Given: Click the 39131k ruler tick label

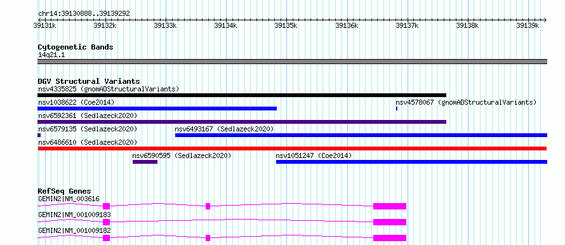Looking at the screenshot, I should click(x=44, y=25).
